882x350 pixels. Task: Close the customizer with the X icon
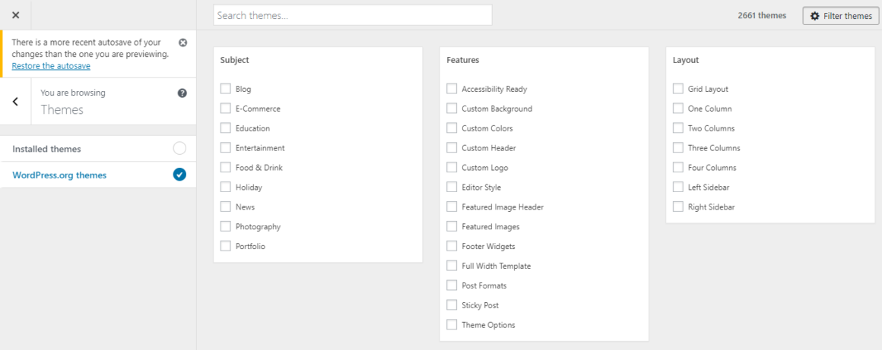pos(16,15)
